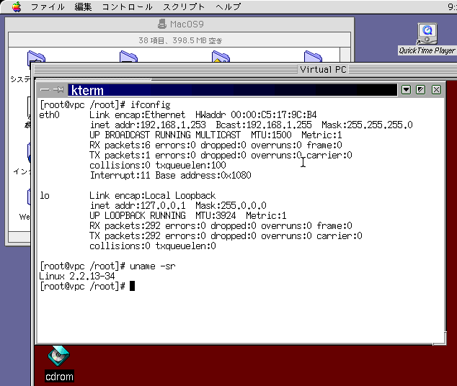Click MTU:1500 text

[271, 135]
